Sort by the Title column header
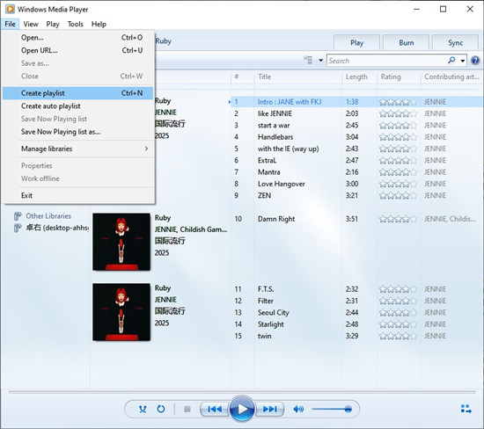Screen dimensions: 484x429 (297, 76)
